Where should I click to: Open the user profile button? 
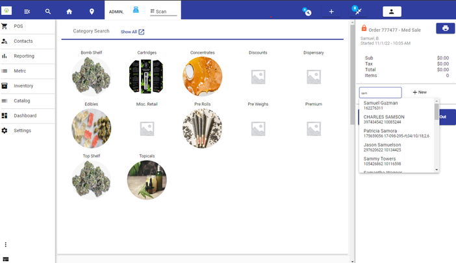[392, 12]
